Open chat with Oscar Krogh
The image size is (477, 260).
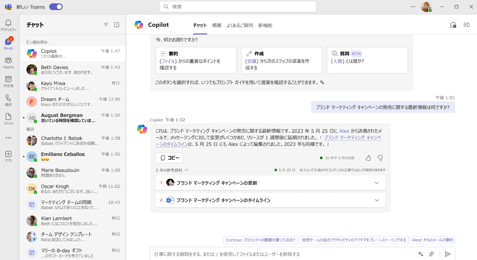click(73, 189)
